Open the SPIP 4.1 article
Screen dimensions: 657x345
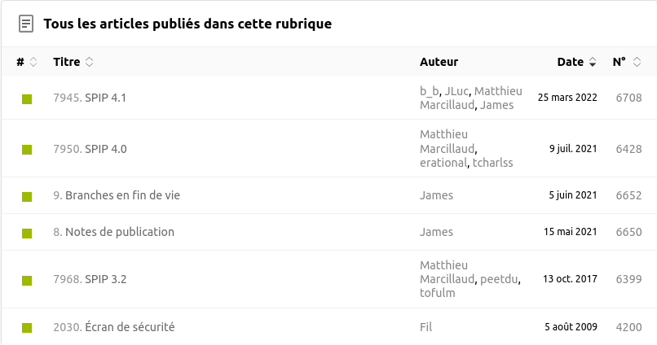[105, 98]
